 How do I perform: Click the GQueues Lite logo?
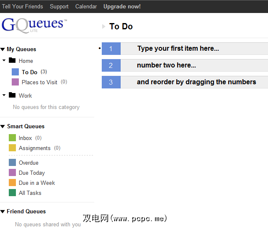pos(33,25)
